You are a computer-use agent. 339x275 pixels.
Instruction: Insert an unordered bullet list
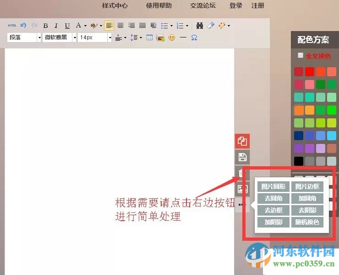point(165,26)
